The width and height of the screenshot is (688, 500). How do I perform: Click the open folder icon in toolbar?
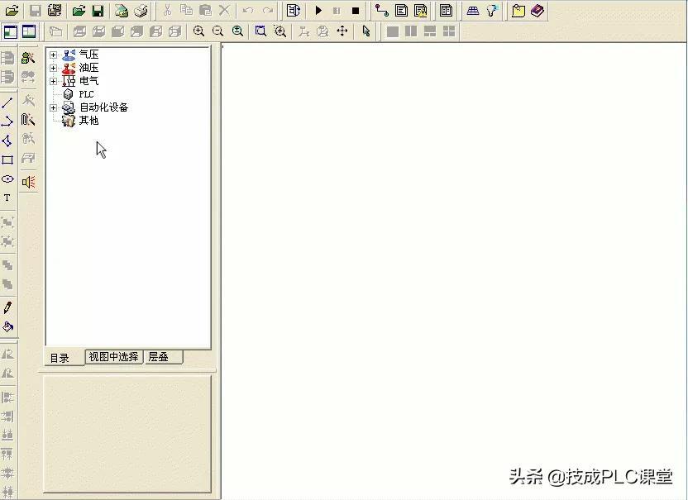tap(12, 11)
